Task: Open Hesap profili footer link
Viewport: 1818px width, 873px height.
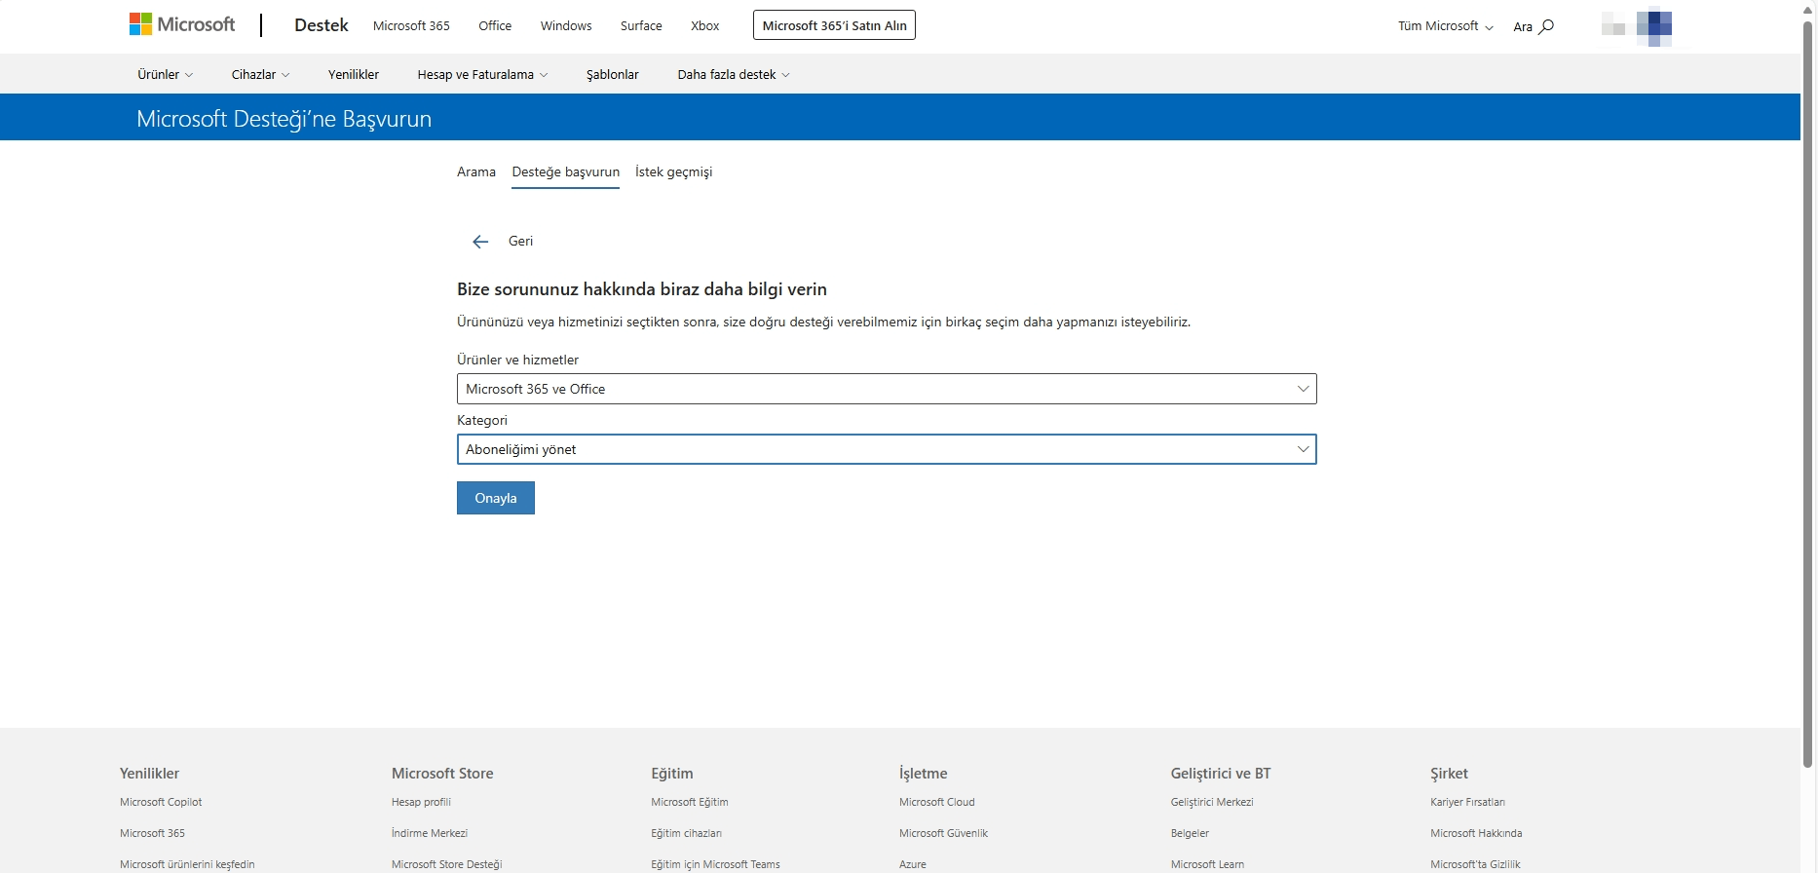Action: (x=421, y=802)
